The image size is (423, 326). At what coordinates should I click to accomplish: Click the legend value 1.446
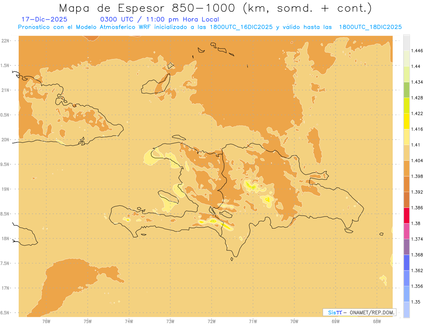coord(417,51)
